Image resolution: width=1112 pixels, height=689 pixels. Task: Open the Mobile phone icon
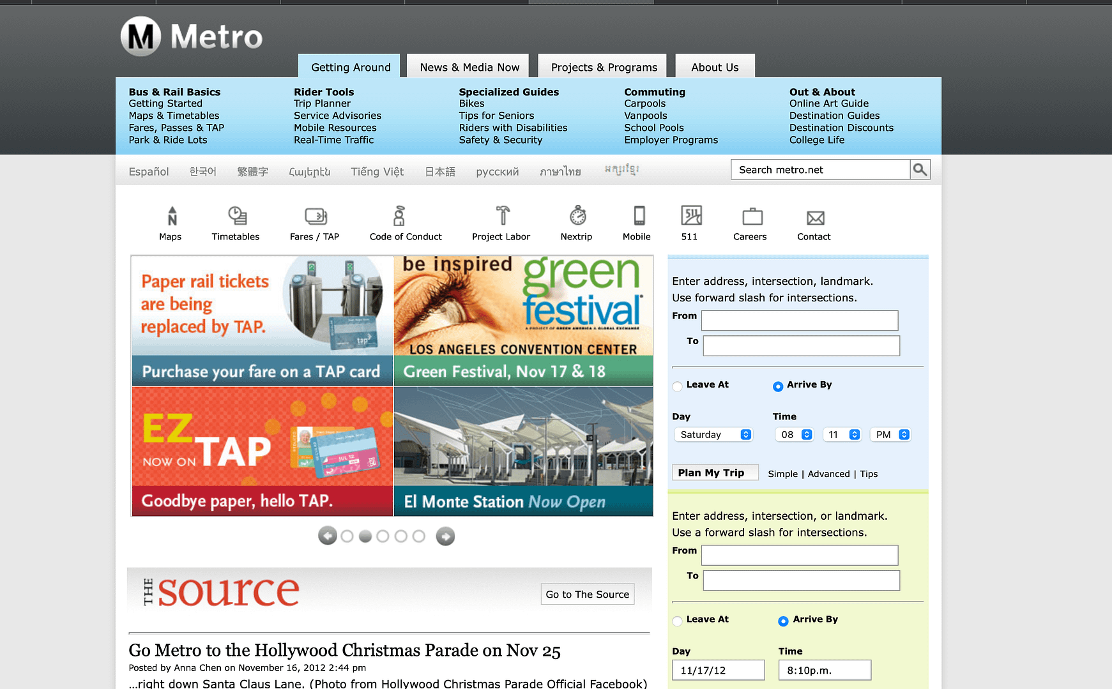click(x=639, y=216)
